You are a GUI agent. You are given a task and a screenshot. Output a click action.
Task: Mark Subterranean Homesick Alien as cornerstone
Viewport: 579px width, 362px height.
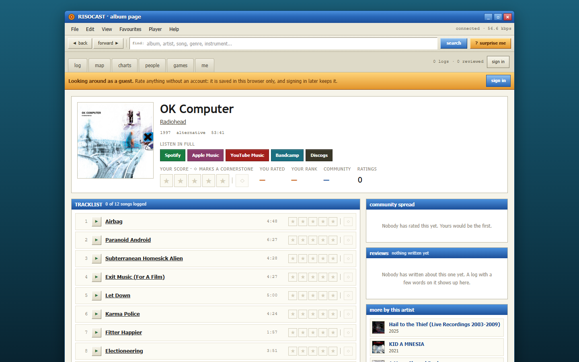[x=348, y=259]
